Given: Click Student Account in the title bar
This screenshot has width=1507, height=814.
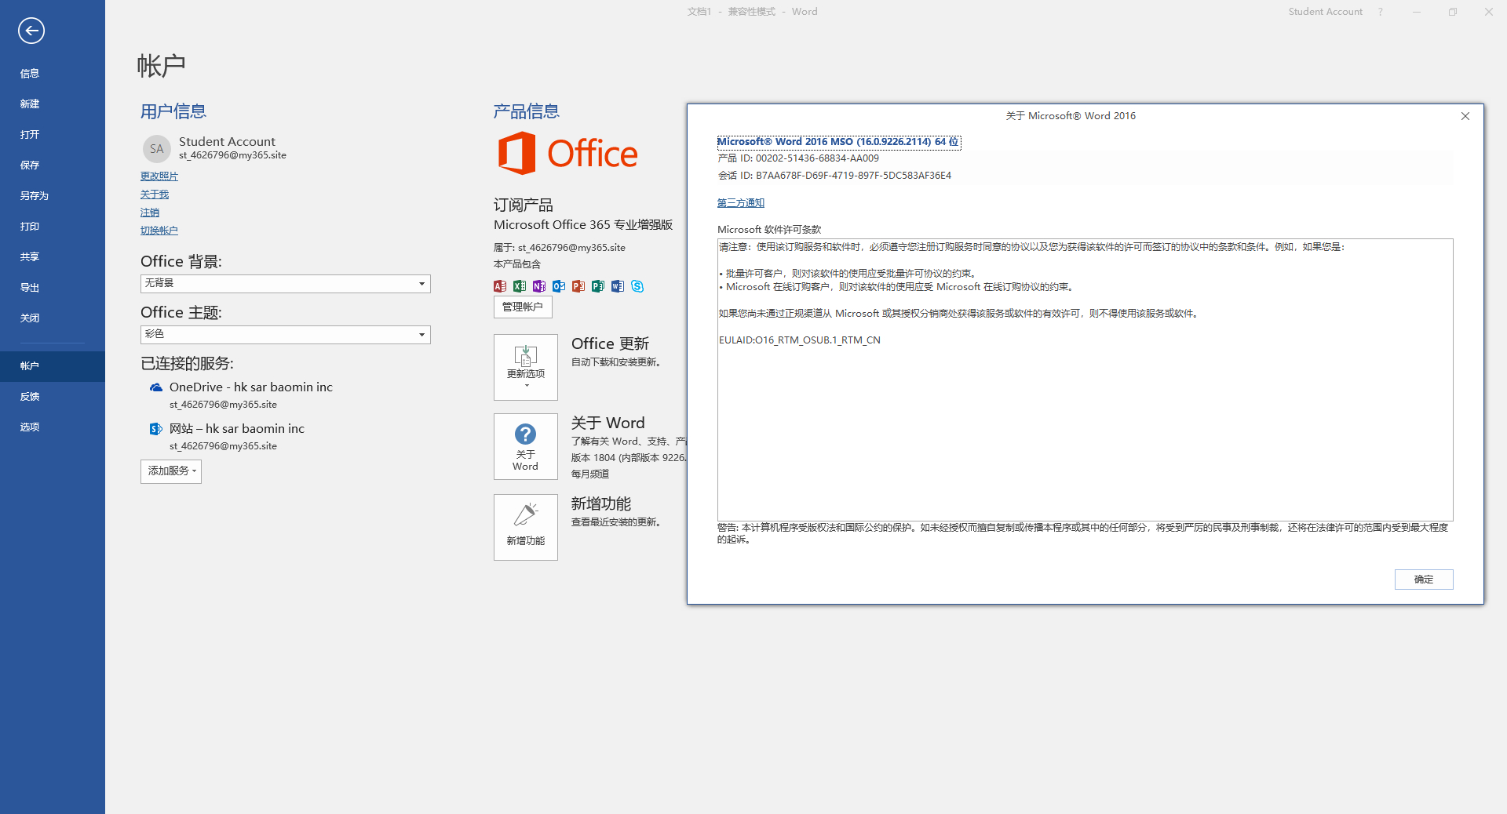Looking at the screenshot, I should pyautogui.click(x=1325, y=12).
